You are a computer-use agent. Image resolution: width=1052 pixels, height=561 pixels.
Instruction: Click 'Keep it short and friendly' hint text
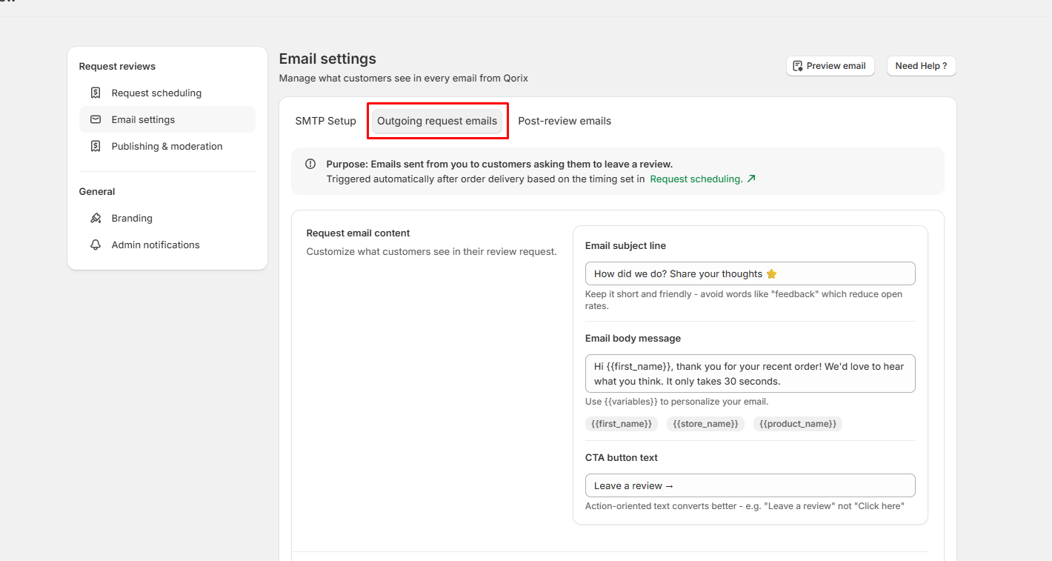744,300
